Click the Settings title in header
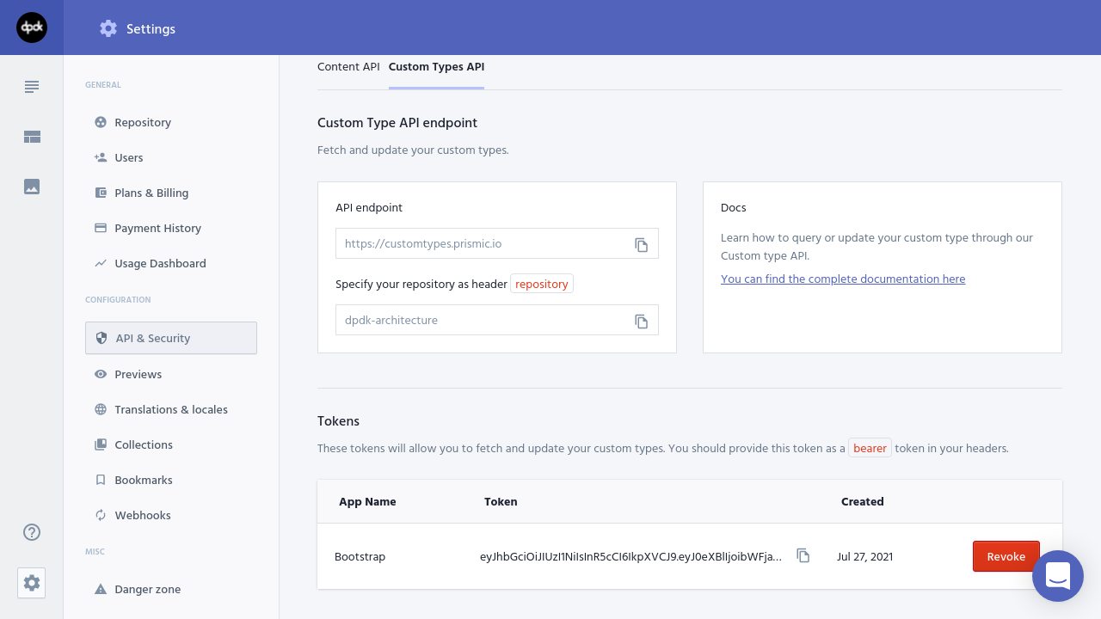1101x619 pixels. (x=151, y=28)
